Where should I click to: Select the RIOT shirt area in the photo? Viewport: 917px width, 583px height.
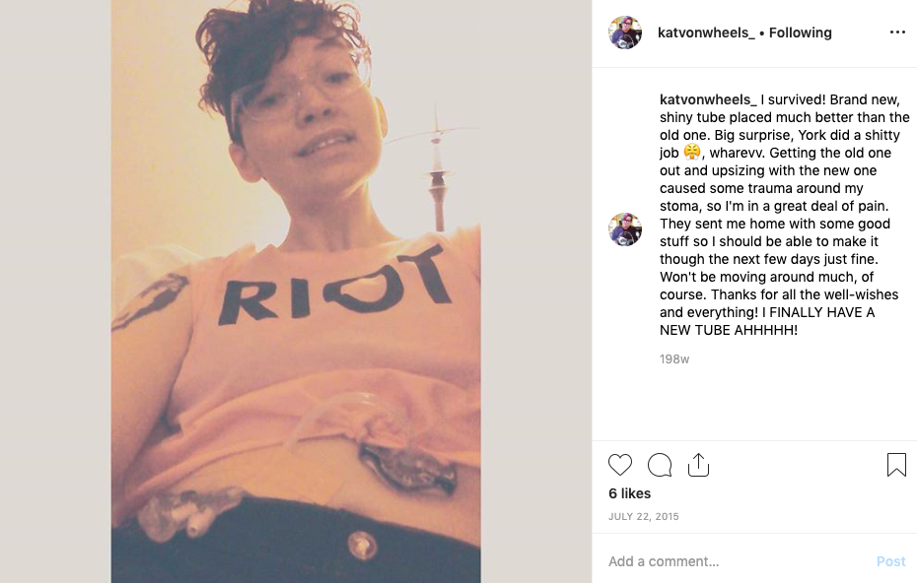coord(334,285)
